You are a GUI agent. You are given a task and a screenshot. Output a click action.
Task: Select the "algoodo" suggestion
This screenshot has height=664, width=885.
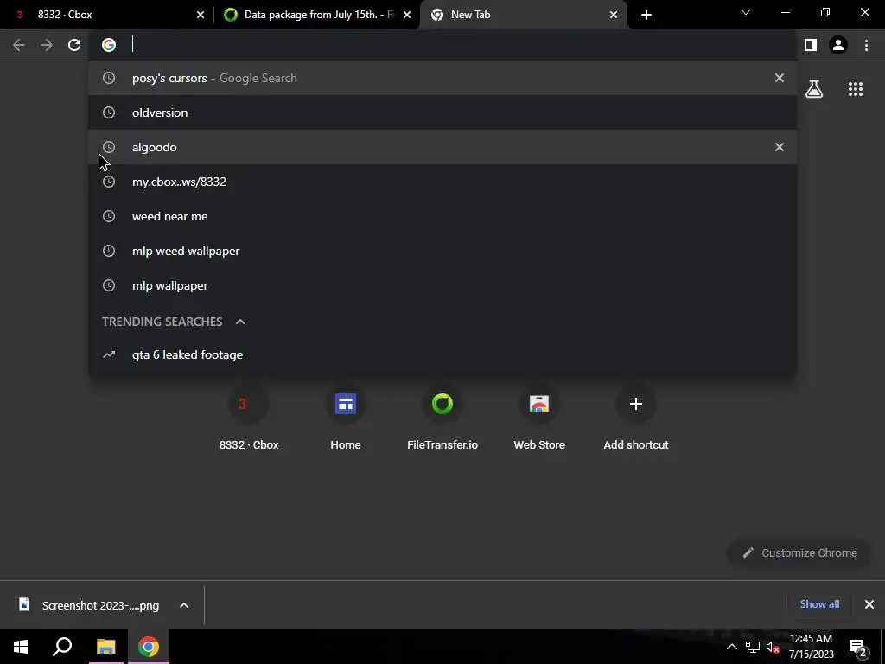[442, 147]
